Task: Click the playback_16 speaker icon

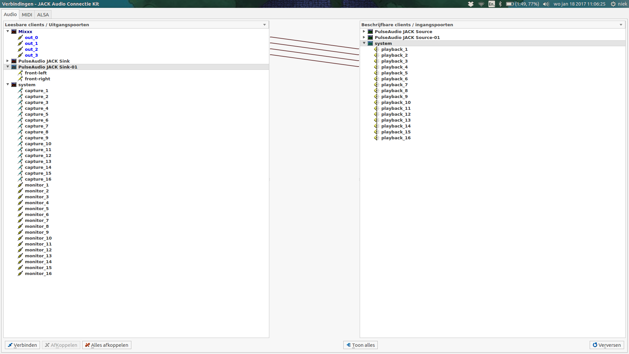Action: tap(376, 138)
